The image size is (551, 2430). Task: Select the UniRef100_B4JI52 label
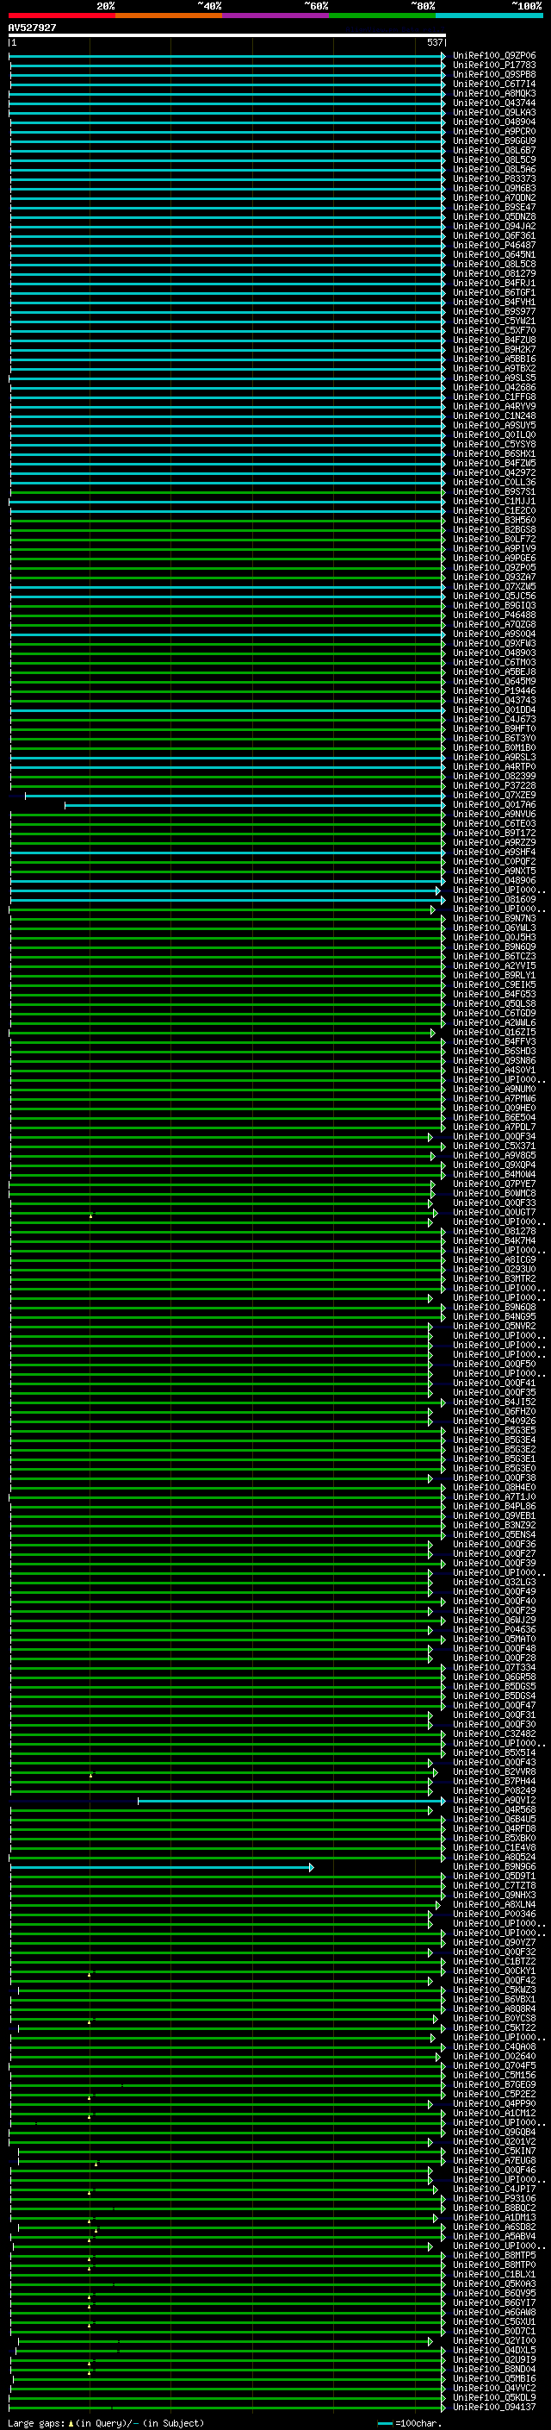pos(494,1402)
